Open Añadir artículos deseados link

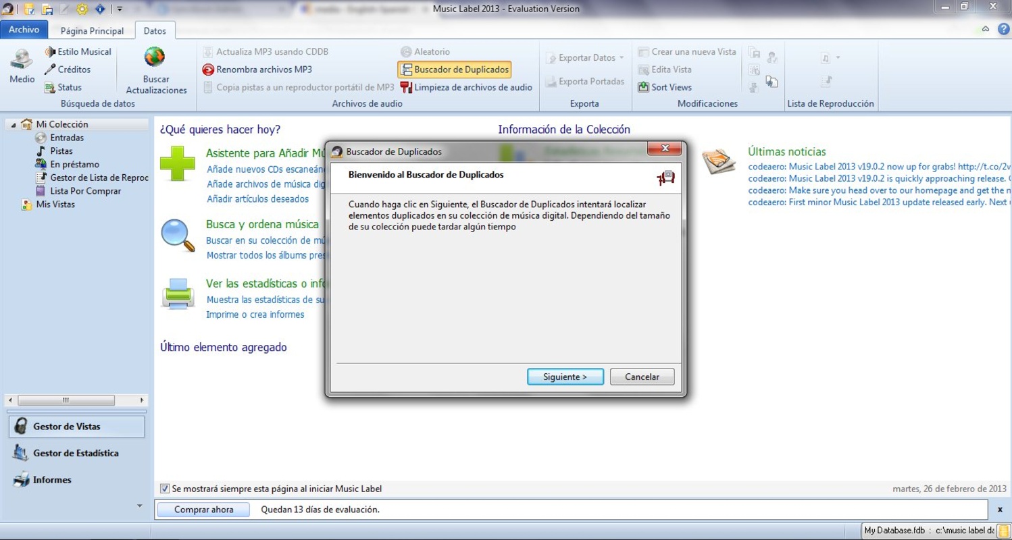tap(257, 199)
